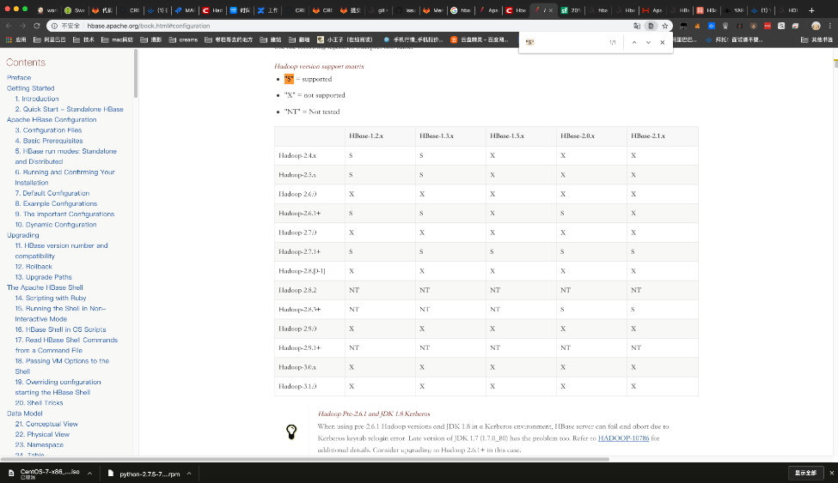The image size is (838, 483).
Task: Open the HADOOP-10786 issue link
Action: pyautogui.click(x=623, y=438)
